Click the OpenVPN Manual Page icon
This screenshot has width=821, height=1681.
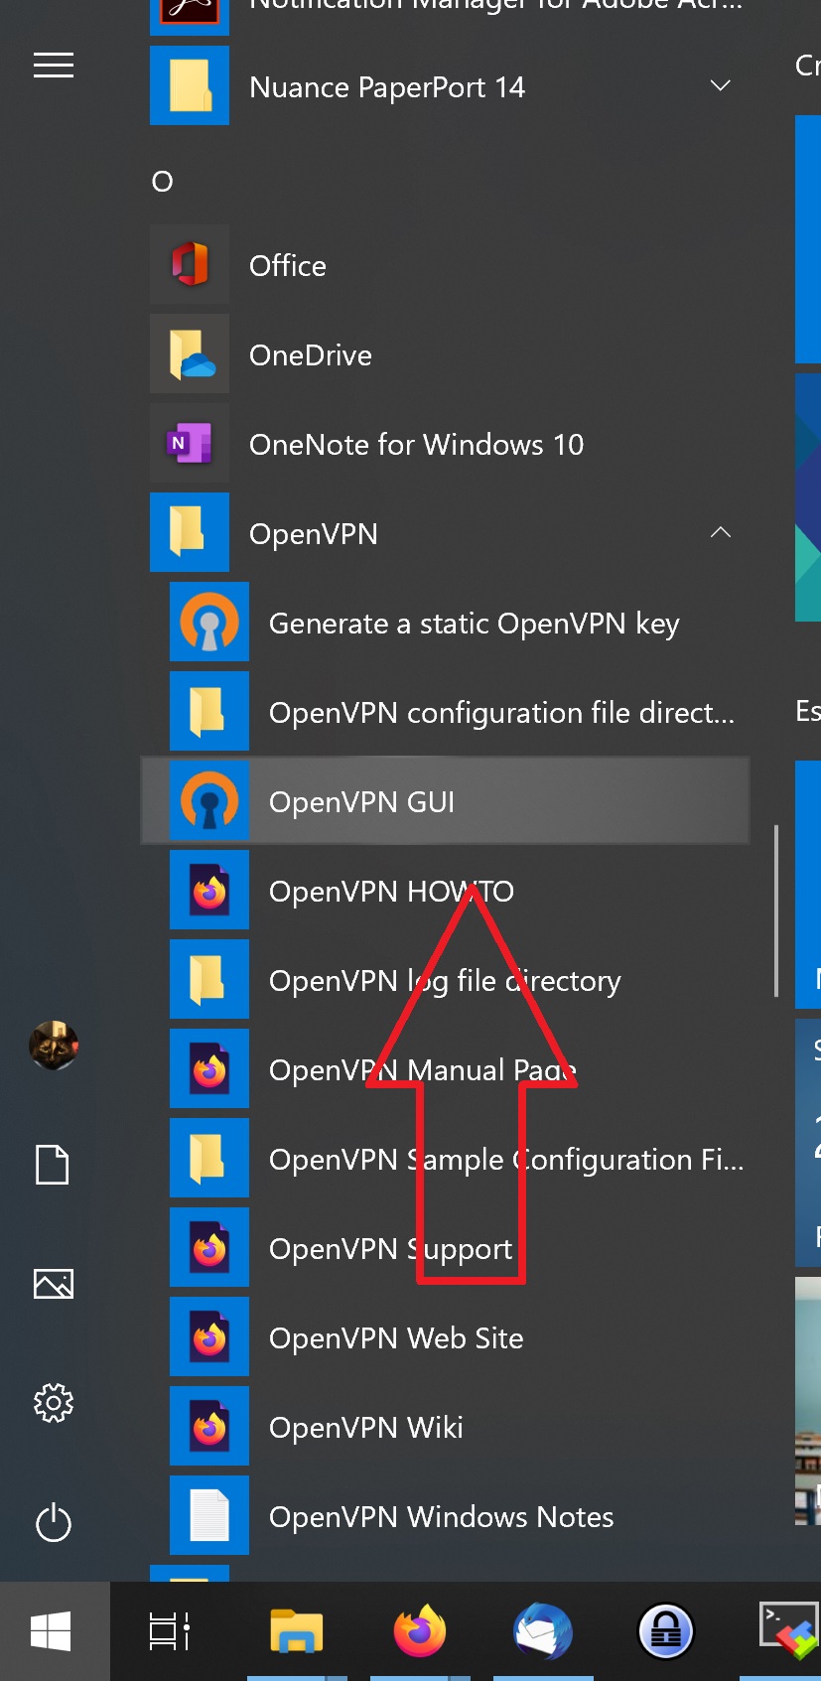click(209, 1068)
